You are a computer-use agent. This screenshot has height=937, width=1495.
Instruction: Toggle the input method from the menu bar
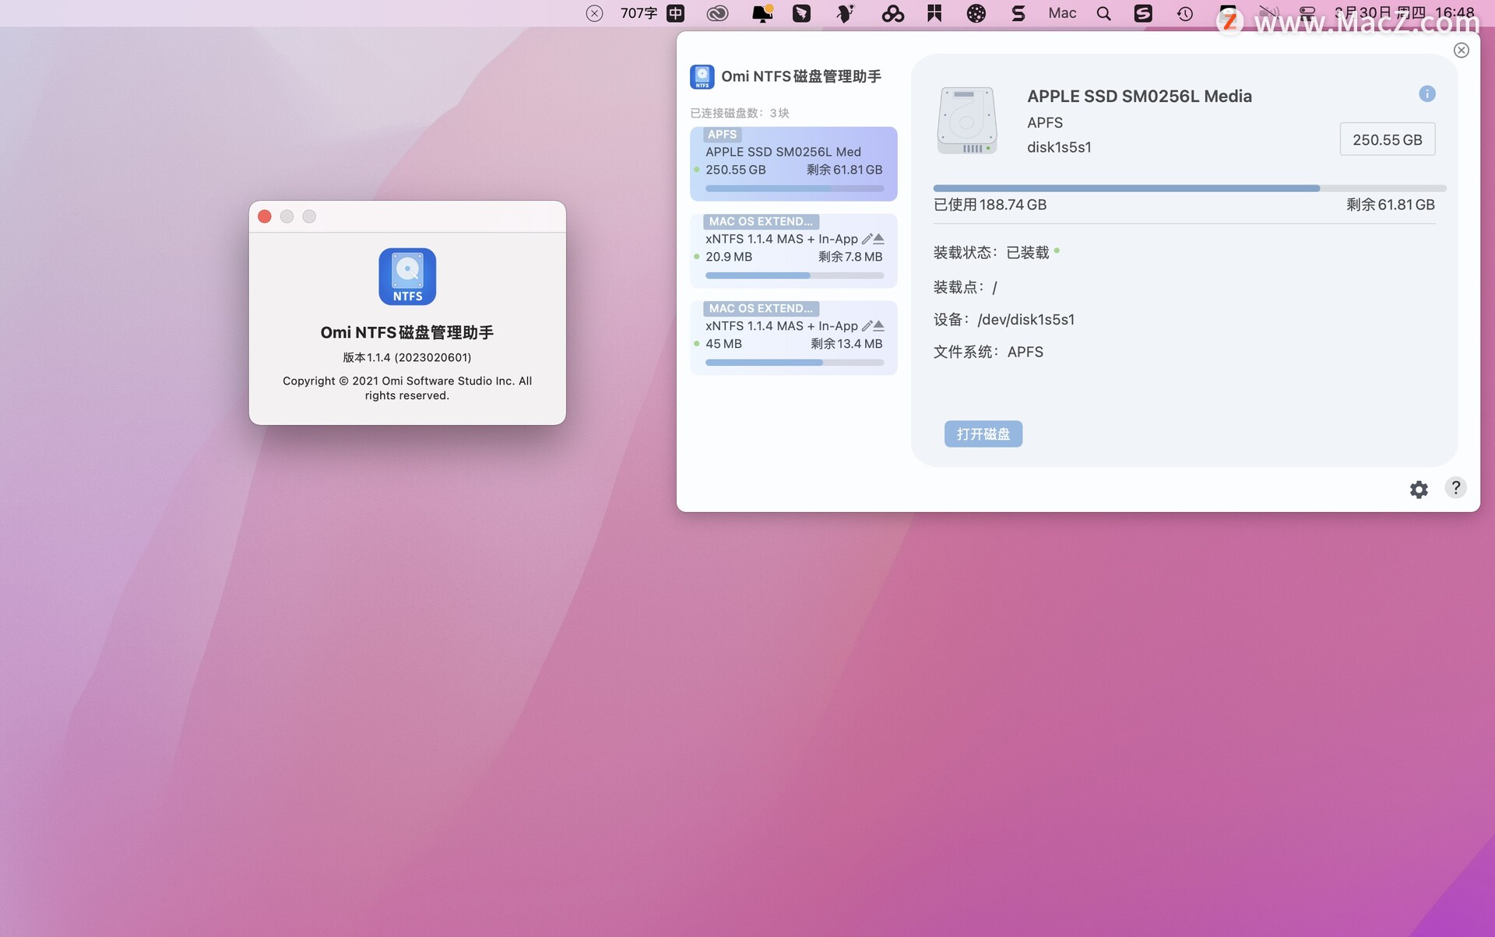[674, 13]
